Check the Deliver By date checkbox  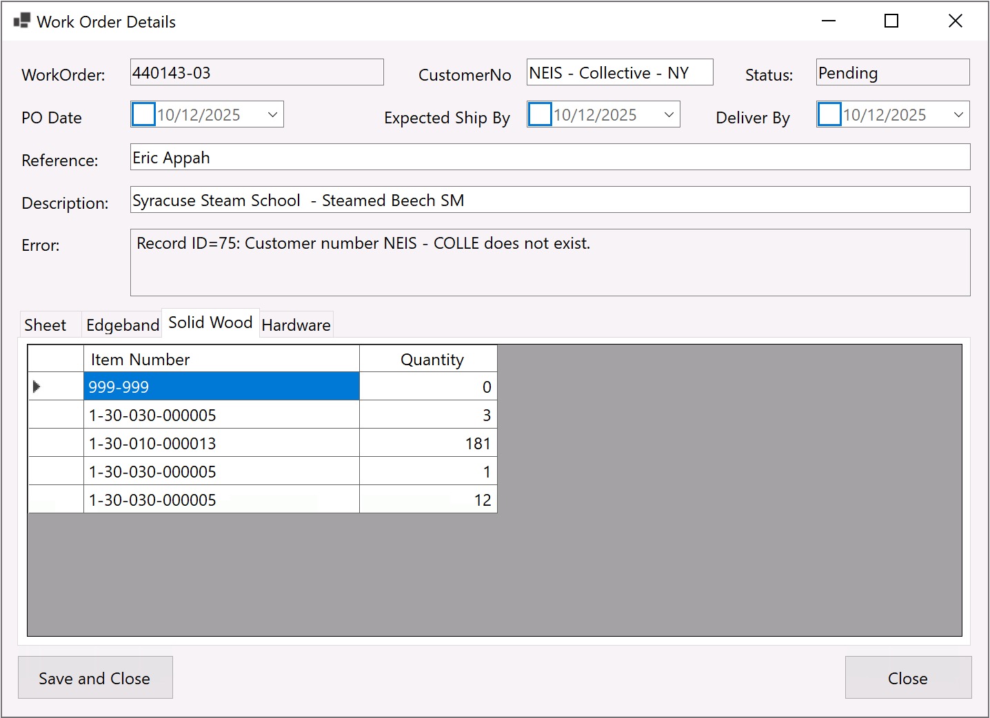pos(829,114)
